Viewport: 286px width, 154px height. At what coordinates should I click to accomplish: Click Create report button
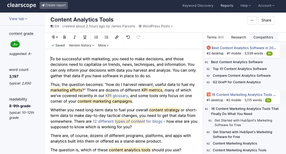[x=54, y=5]
